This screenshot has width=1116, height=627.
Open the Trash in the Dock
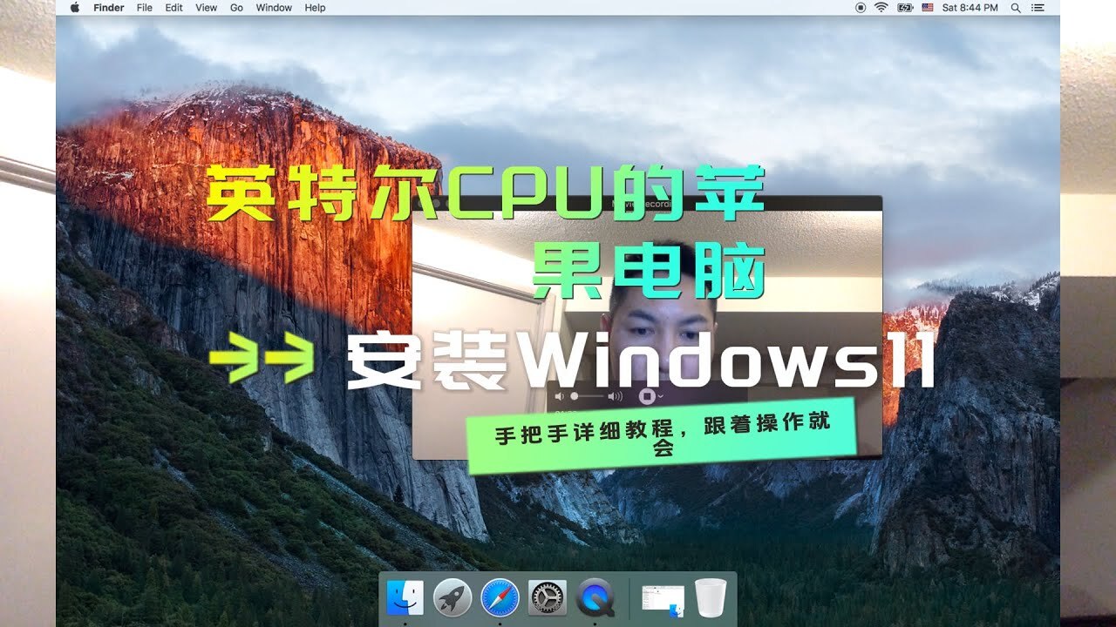point(711,597)
